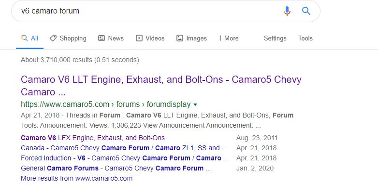Click the All tab magnifier icon
This screenshot has height=196, width=378.
tap(24, 38)
